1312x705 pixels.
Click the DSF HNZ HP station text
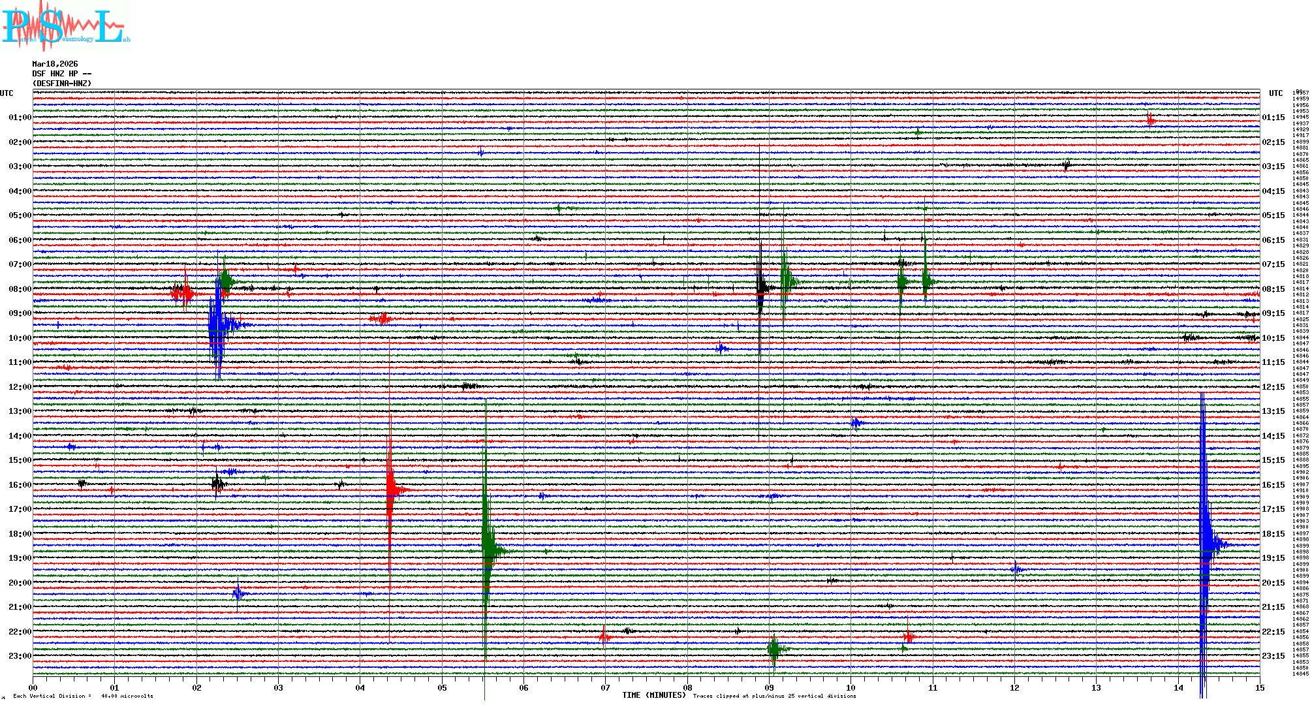[x=61, y=74]
